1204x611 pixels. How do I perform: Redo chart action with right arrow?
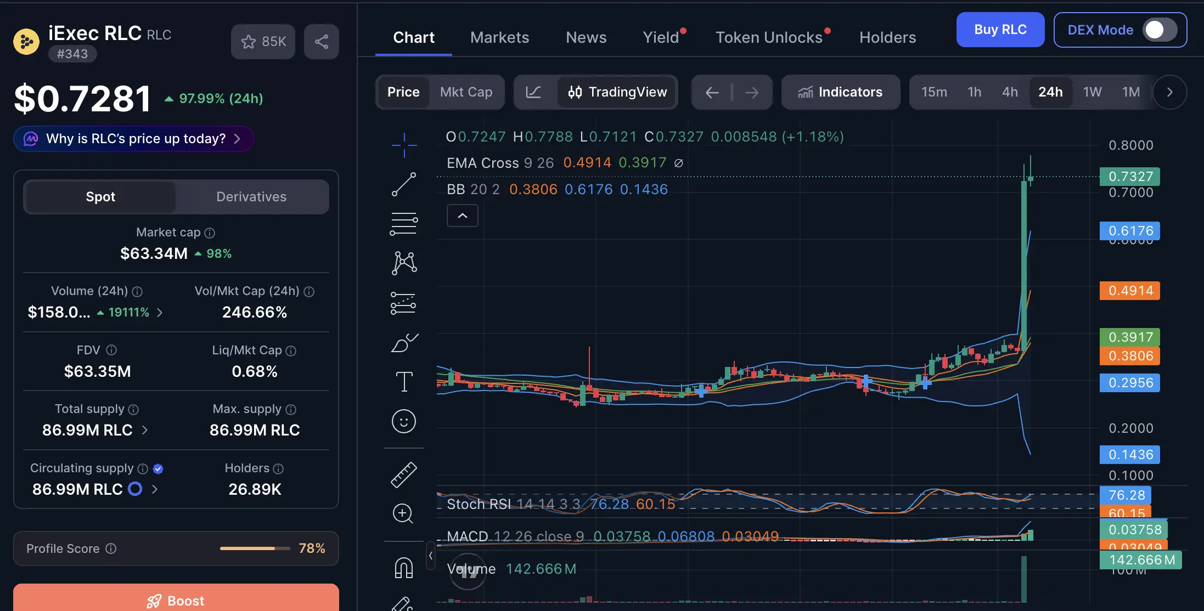(752, 92)
